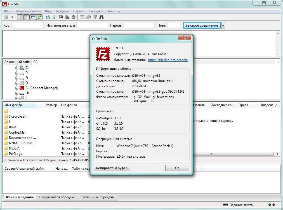Click the remote Права column header
The width and height of the screenshot is (283, 210).
[x=248, y=105]
